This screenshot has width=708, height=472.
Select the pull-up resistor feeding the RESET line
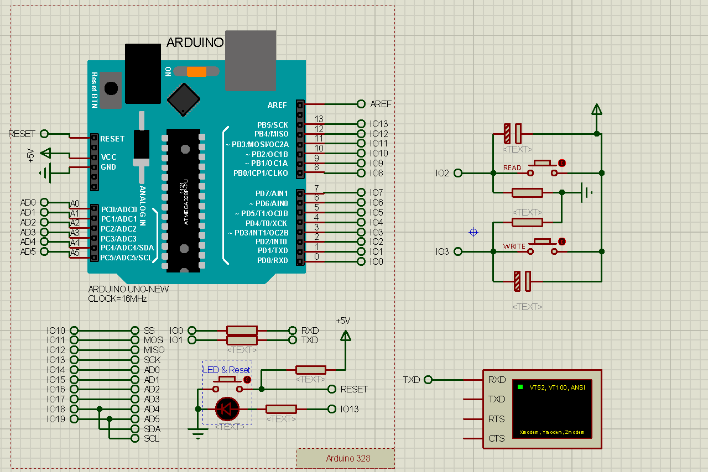coord(311,370)
